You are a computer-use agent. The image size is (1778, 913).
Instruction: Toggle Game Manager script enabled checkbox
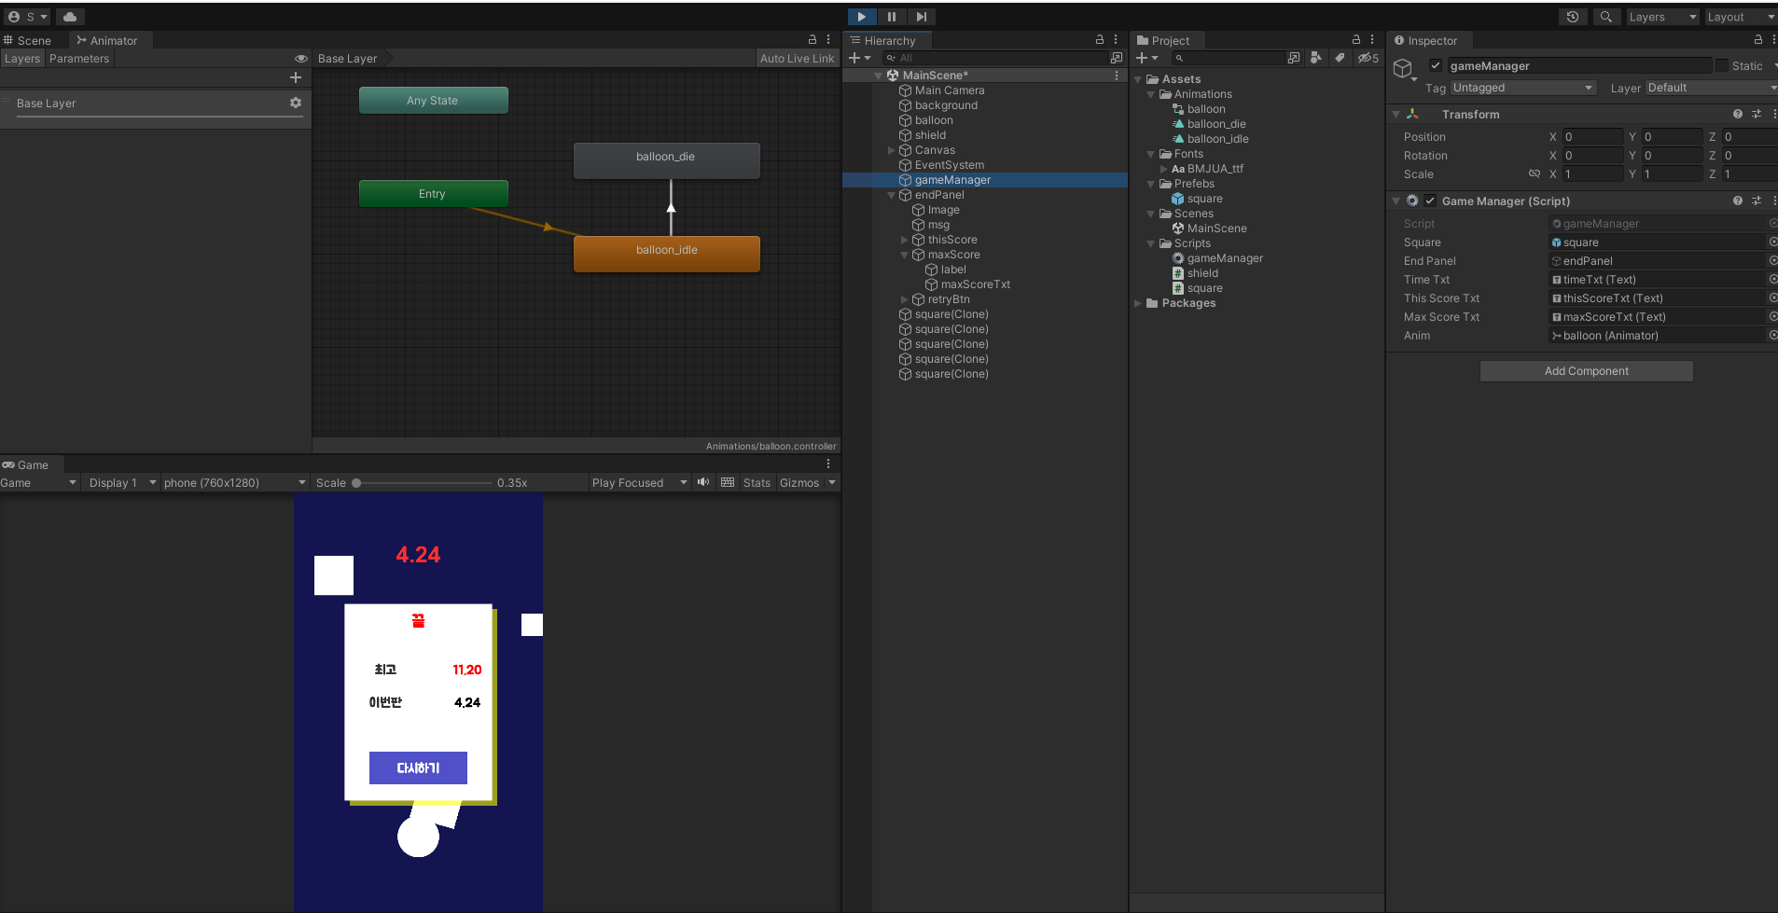coord(1429,201)
